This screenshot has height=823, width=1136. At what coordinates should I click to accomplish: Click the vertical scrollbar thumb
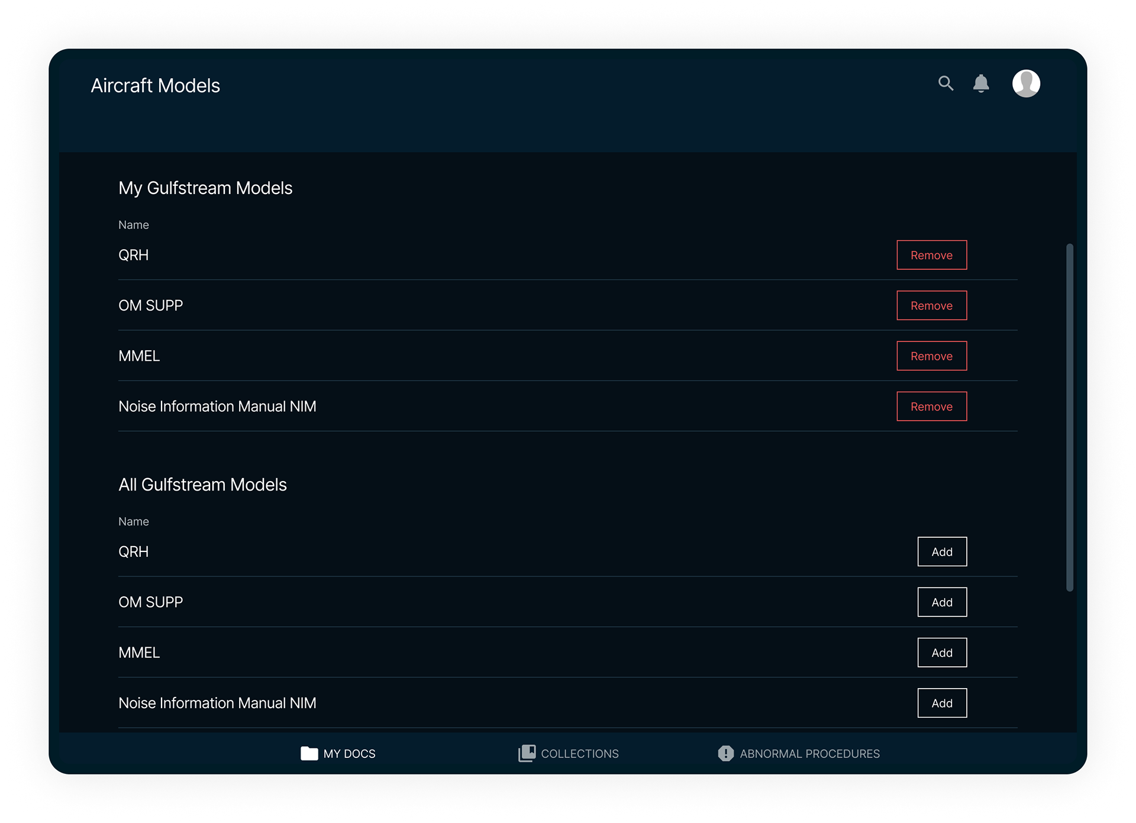[x=1069, y=417]
